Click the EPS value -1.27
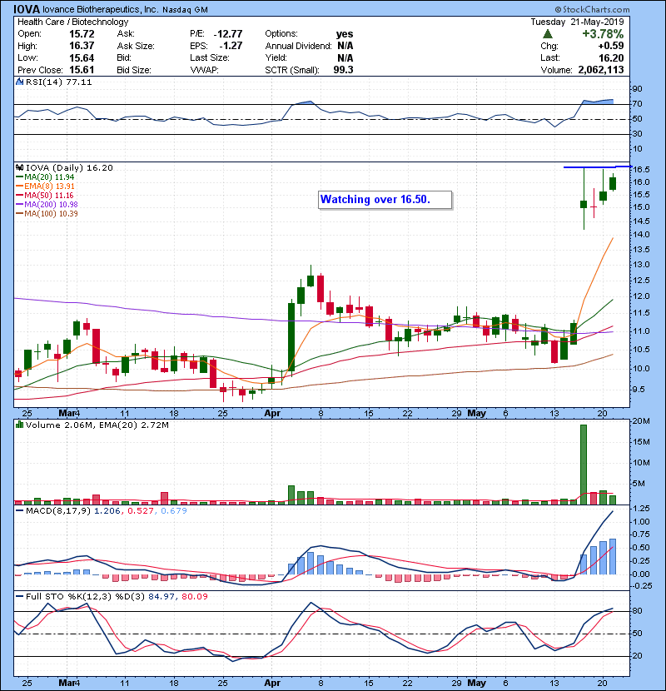Screen dimensions: 666x691 click(x=231, y=46)
